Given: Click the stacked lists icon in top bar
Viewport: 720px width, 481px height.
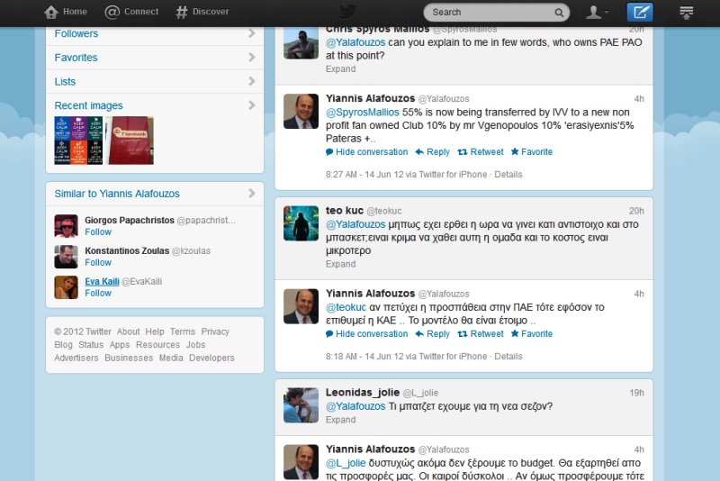Looking at the screenshot, I should point(687,12).
